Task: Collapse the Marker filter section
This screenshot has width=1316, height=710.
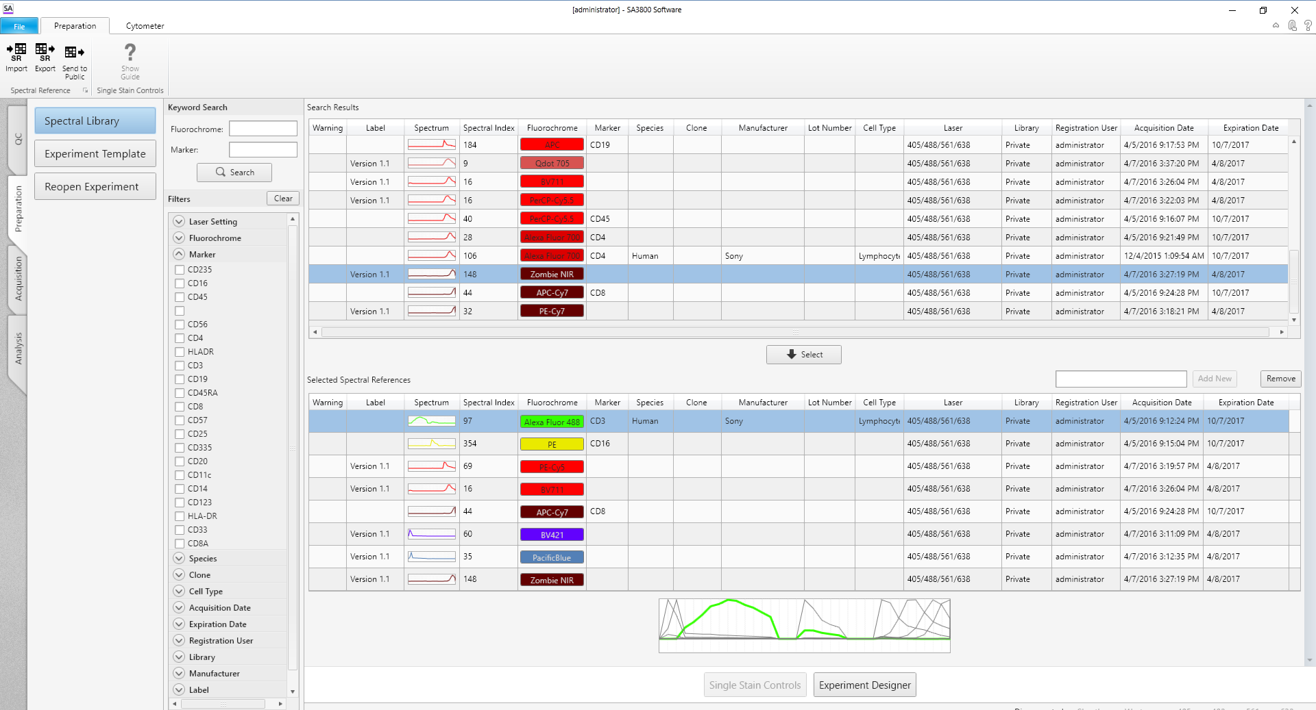Action: pyautogui.click(x=179, y=254)
